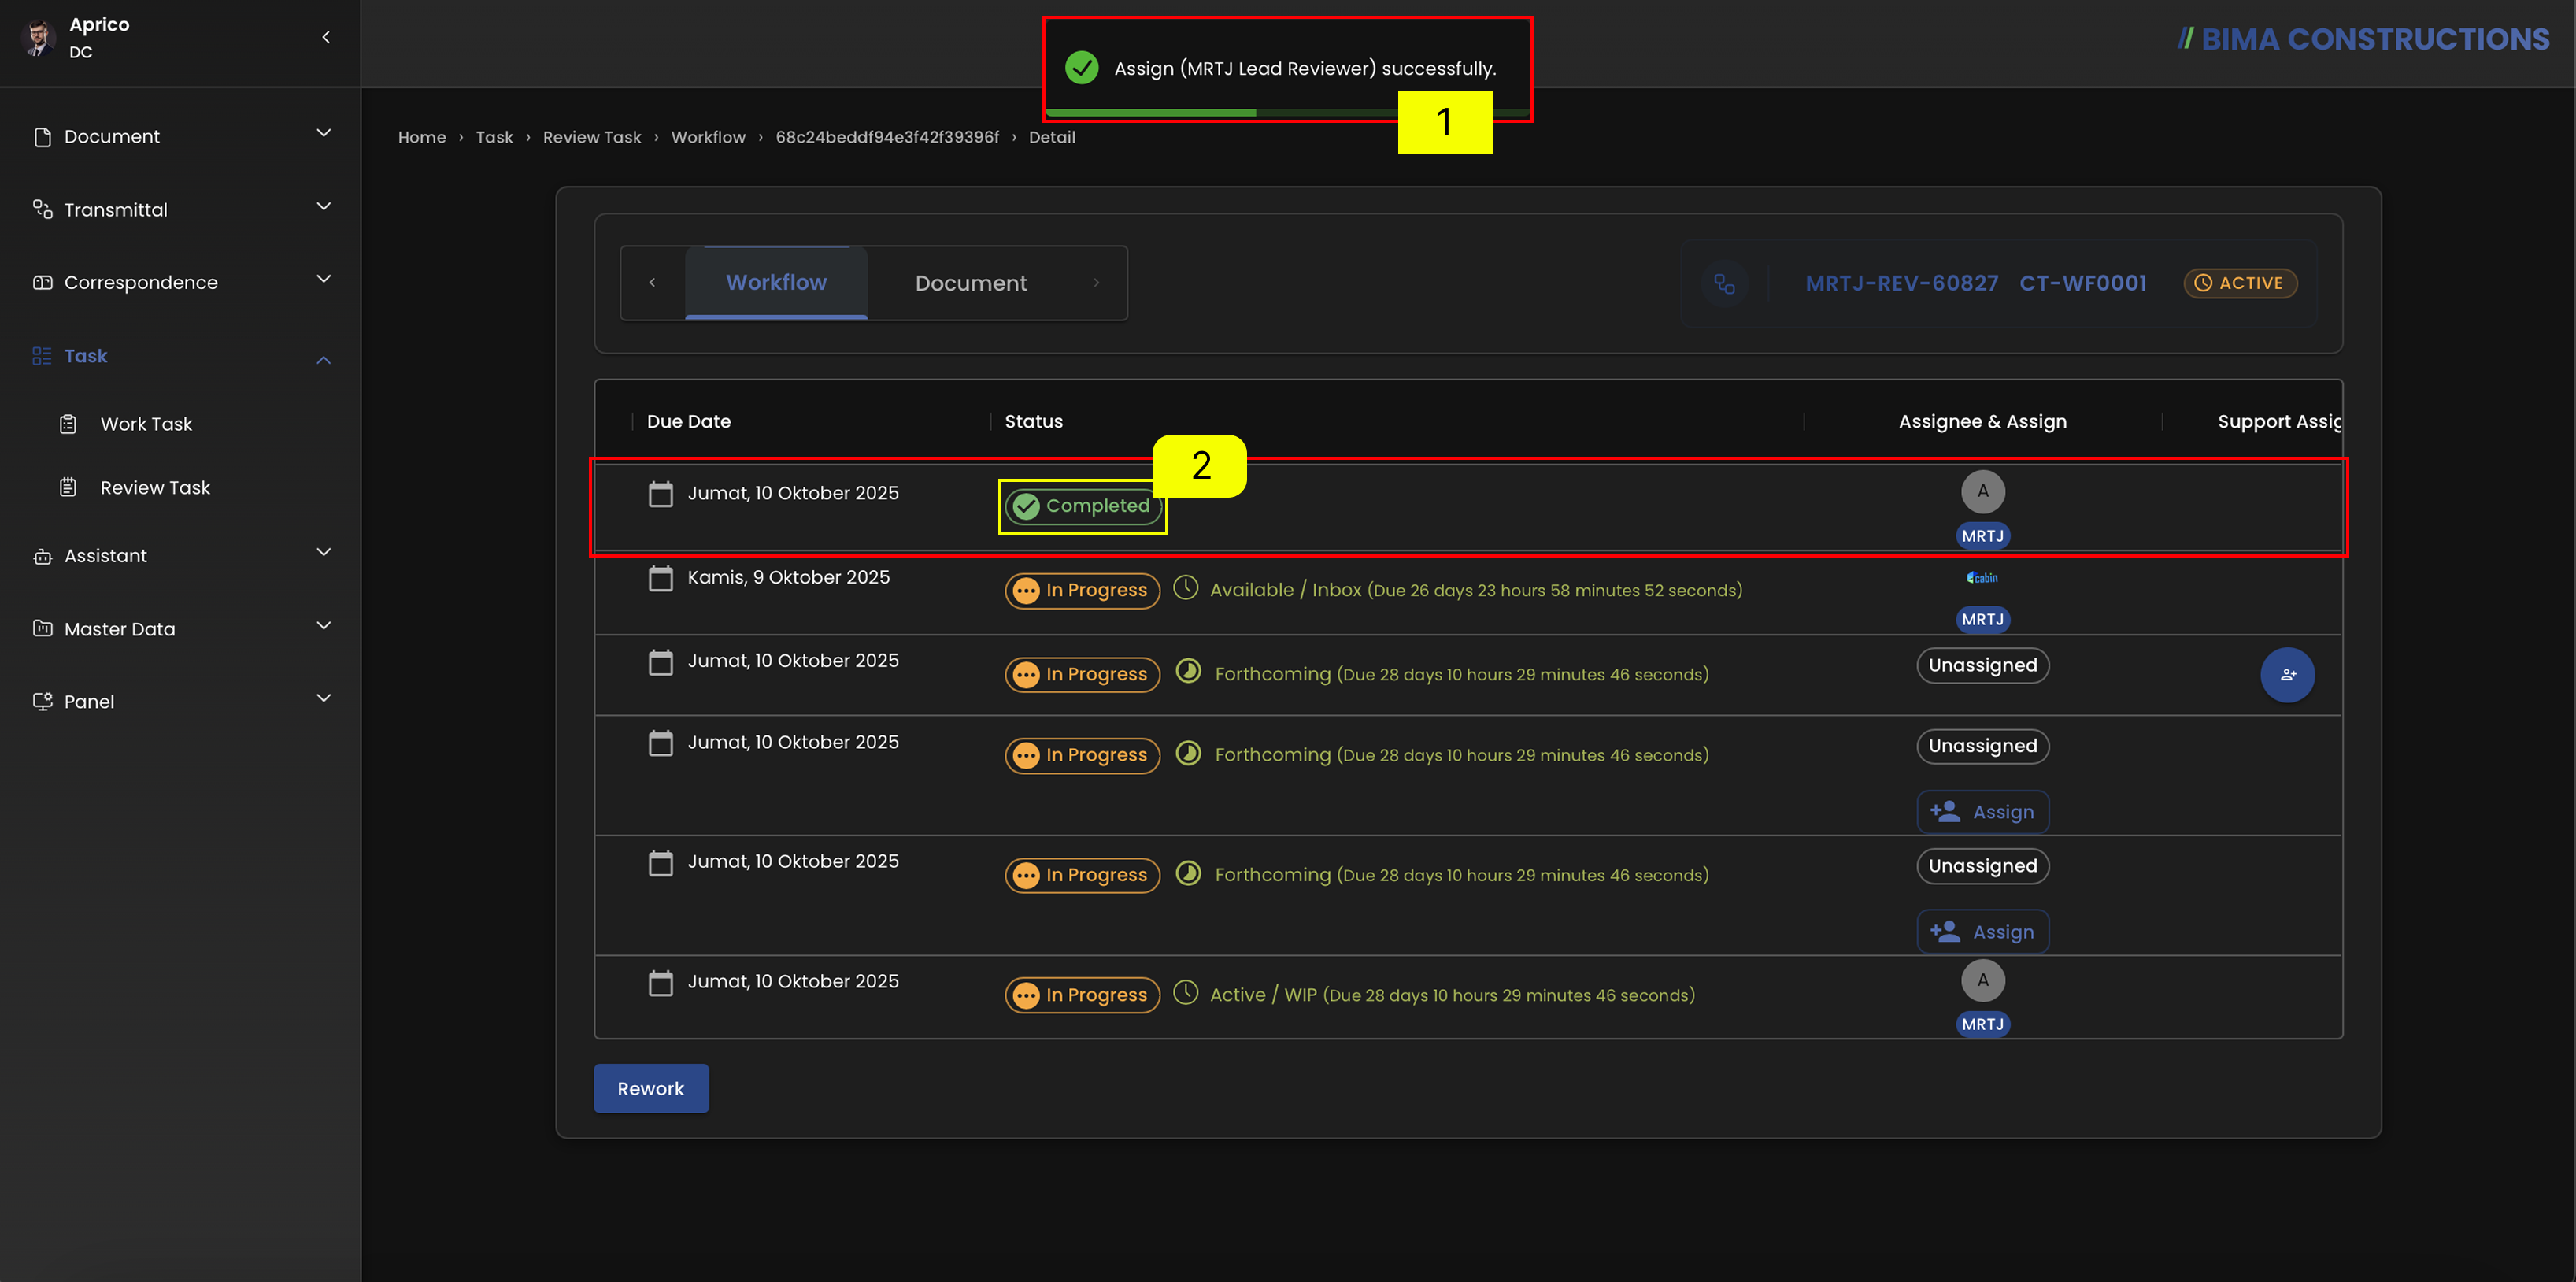
Task: Click the tab scroll left arrow
Action: pyautogui.click(x=652, y=283)
